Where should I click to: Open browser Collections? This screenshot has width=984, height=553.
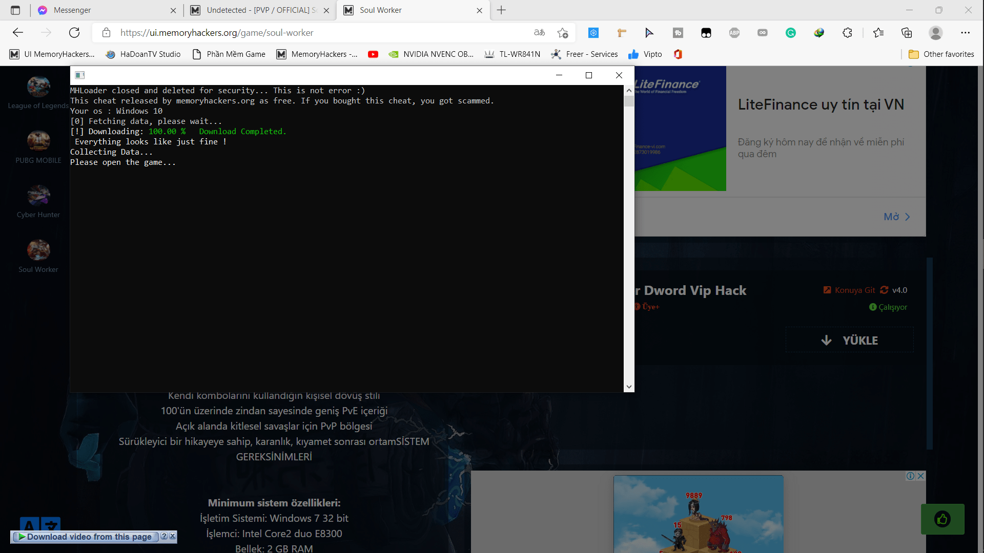click(x=907, y=33)
